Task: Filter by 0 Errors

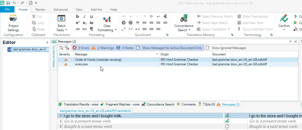Action: point(81,48)
